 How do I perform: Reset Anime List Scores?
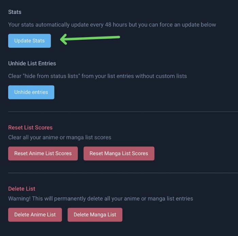click(43, 153)
